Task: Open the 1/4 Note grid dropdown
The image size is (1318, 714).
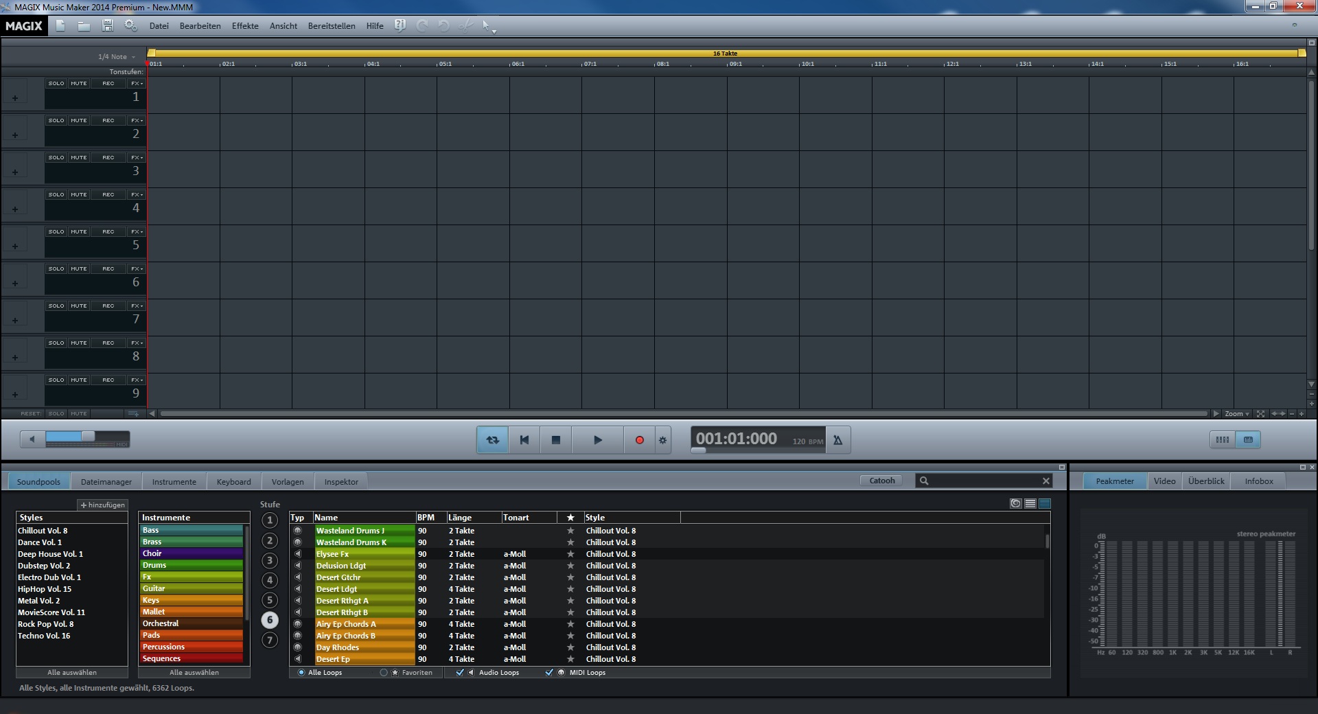Action: point(117,57)
